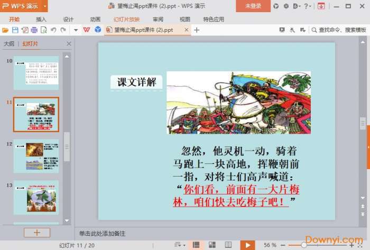Click the 课文详解 title box on slide
This screenshot has height=250, width=370.
pyautogui.click(x=136, y=82)
